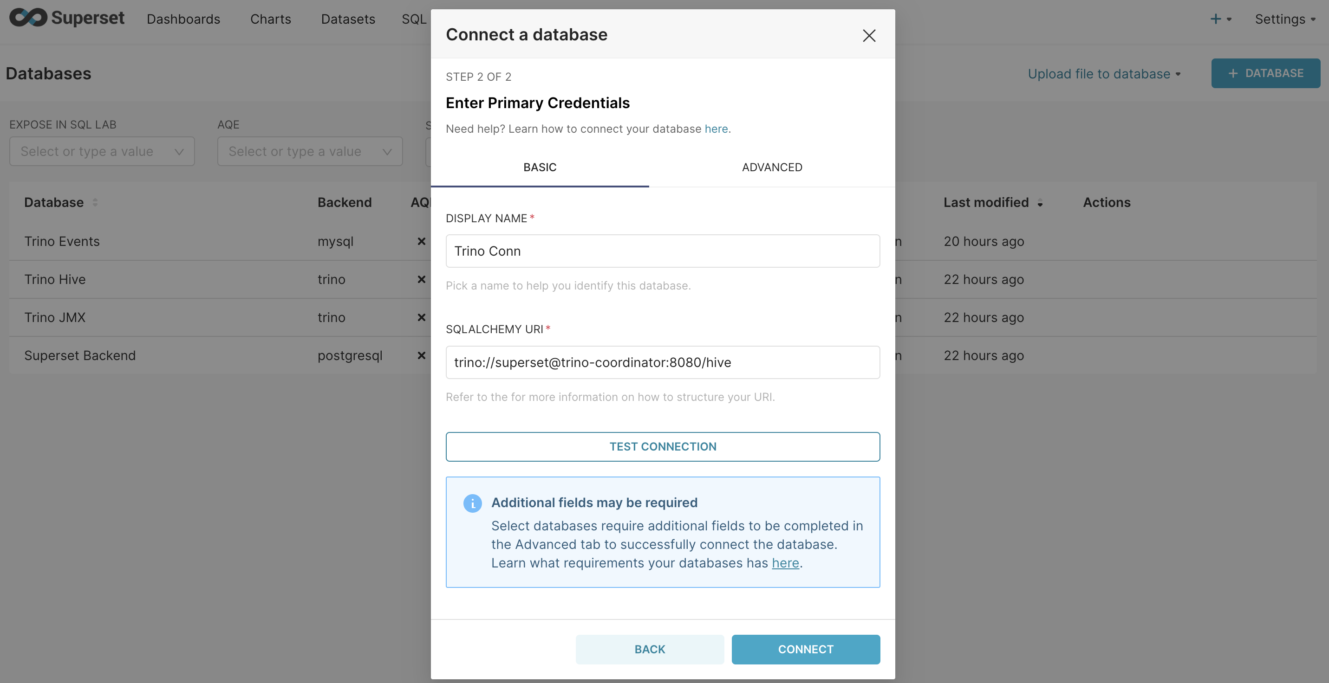This screenshot has height=683, width=1329.
Task: Go BACK to the previous step
Action: pos(650,649)
